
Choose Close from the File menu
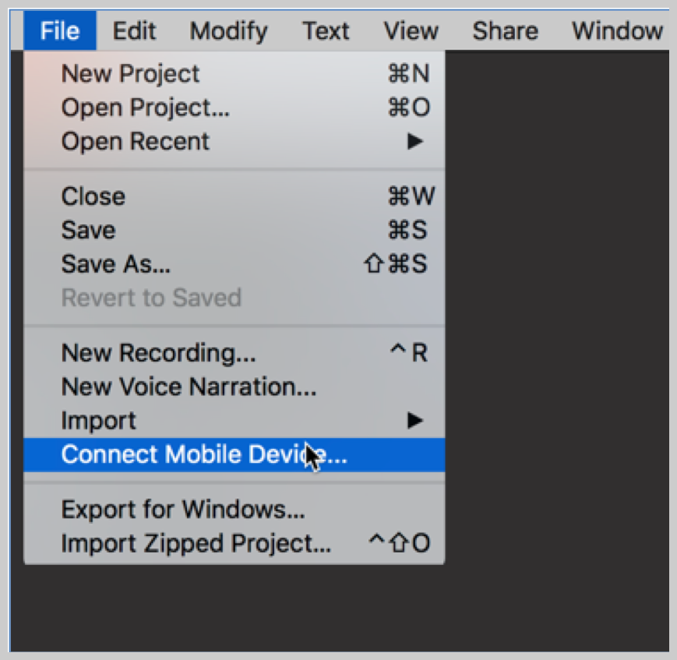coord(234,196)
